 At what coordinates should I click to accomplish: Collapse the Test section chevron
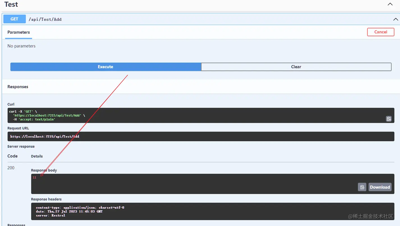click(390, 4)
